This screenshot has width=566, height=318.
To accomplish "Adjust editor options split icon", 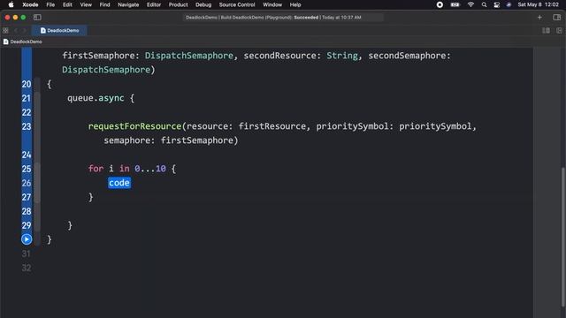I will [547, 31].
